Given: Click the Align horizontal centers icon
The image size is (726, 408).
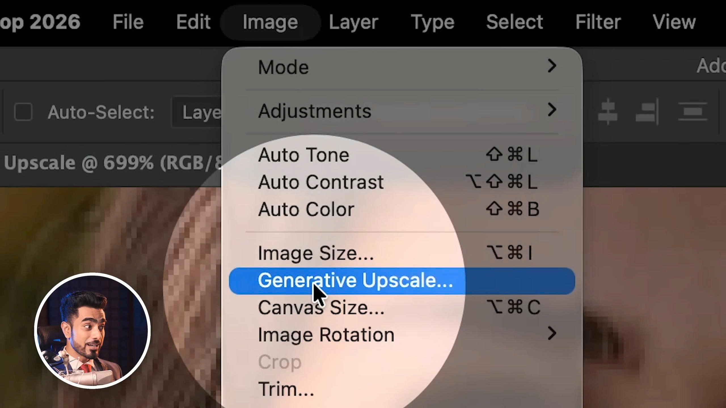Looking at the screenshot, I should point(607,112).
